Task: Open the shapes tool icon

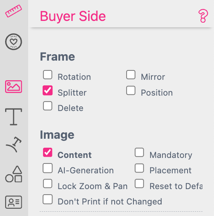Action: [14, 174]
